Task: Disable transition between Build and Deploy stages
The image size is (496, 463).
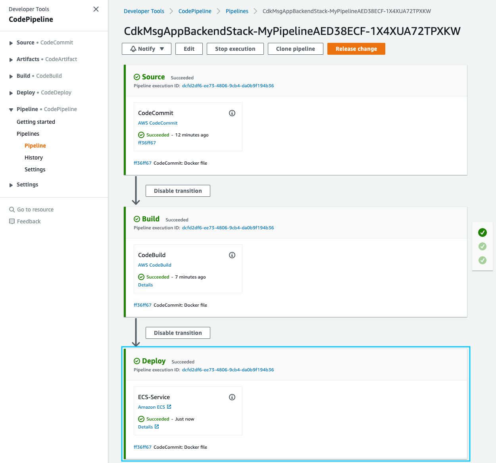Action: click(178, 332)
